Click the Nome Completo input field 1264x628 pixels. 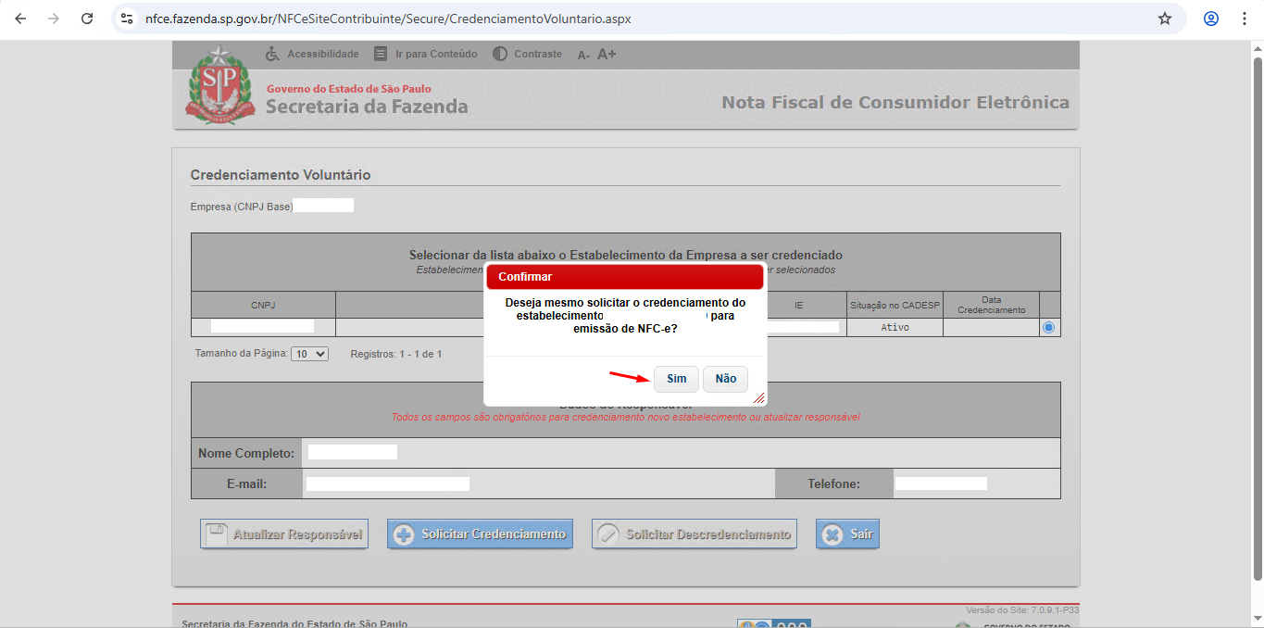point(353,452)
